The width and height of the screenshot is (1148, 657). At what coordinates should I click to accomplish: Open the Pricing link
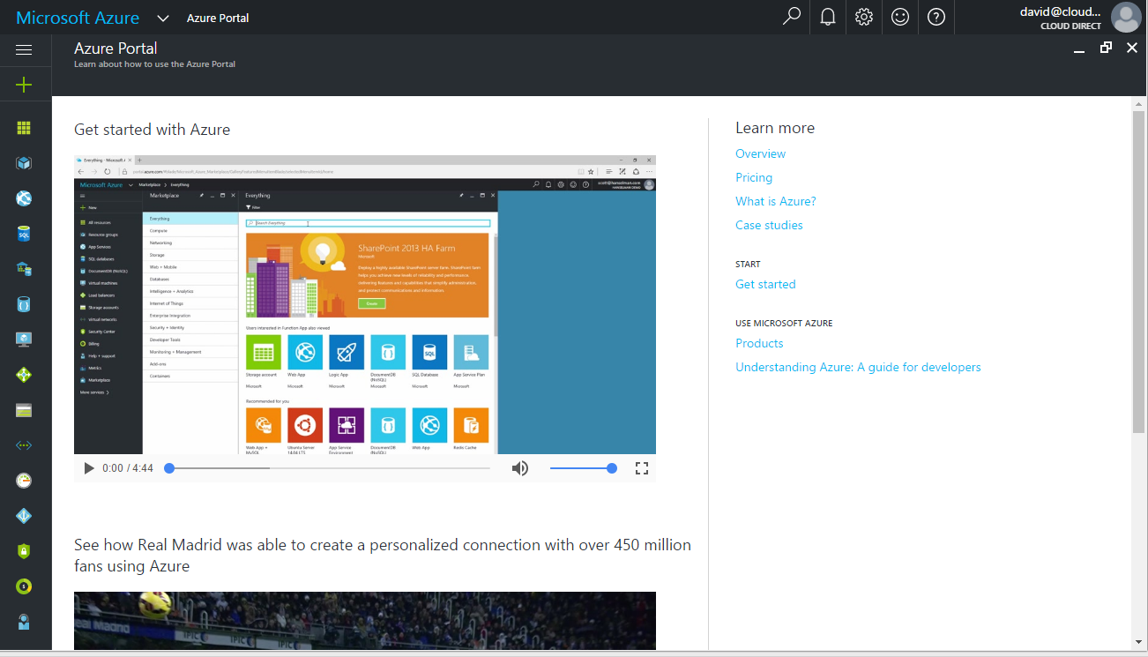(x=754, y=177)
